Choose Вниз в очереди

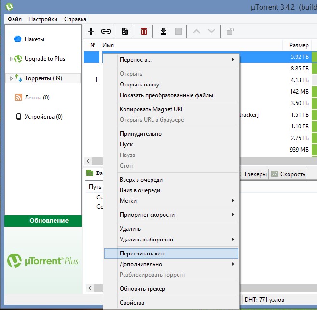click(171, 190)
